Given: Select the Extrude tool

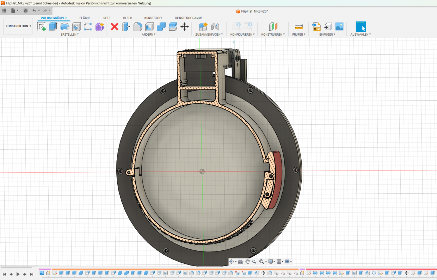Looking at the screenshot, I should 53,26.
